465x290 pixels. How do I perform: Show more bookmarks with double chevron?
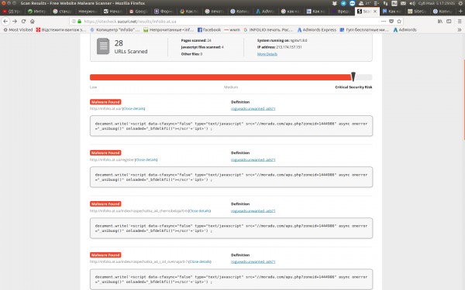pyautogui.click(x=460, y=29)
